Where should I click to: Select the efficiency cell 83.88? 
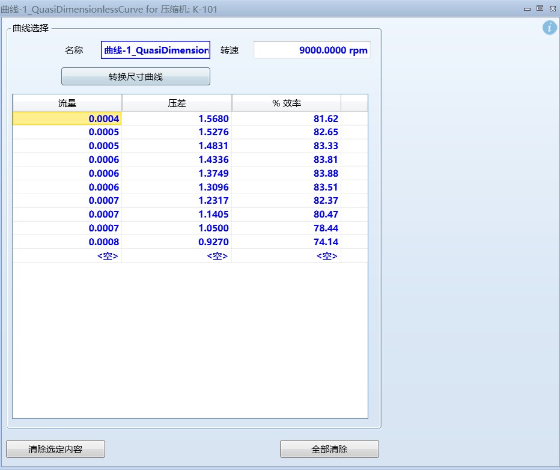(287, 173)
